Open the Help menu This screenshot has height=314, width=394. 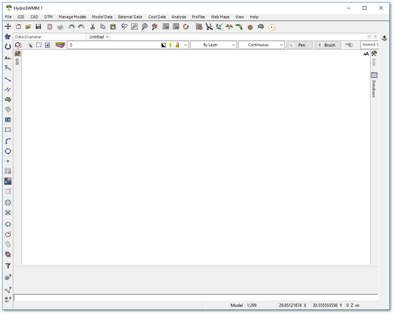tap(254, 17)
